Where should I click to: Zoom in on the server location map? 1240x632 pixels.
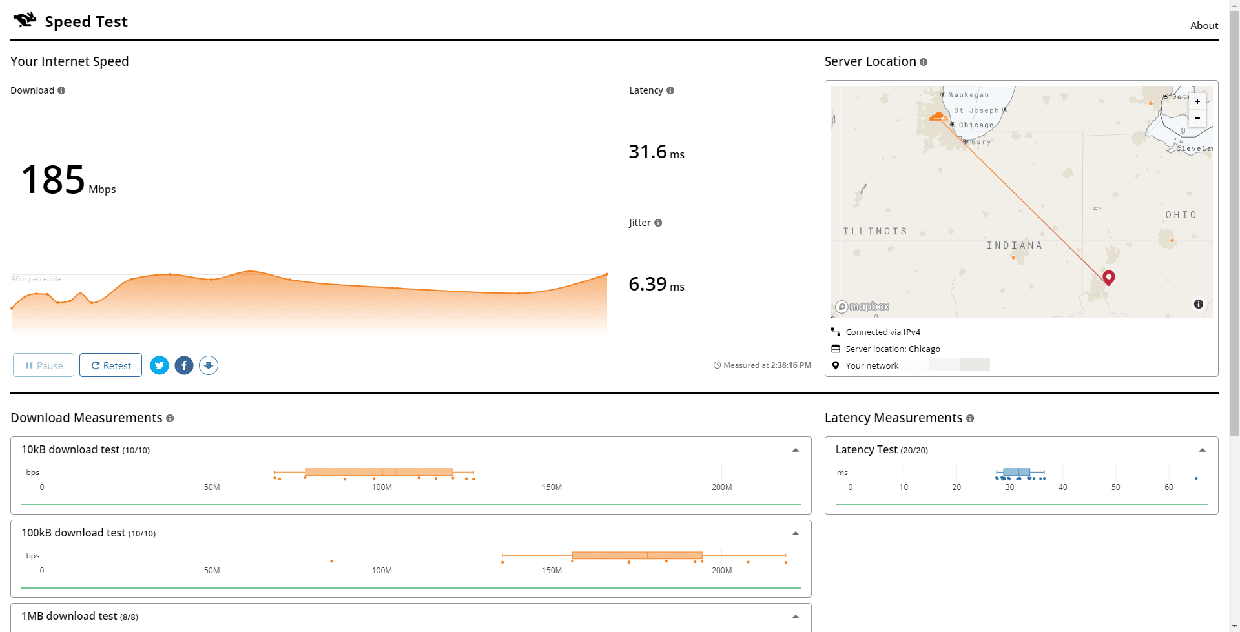click(x=1197, y=101)
